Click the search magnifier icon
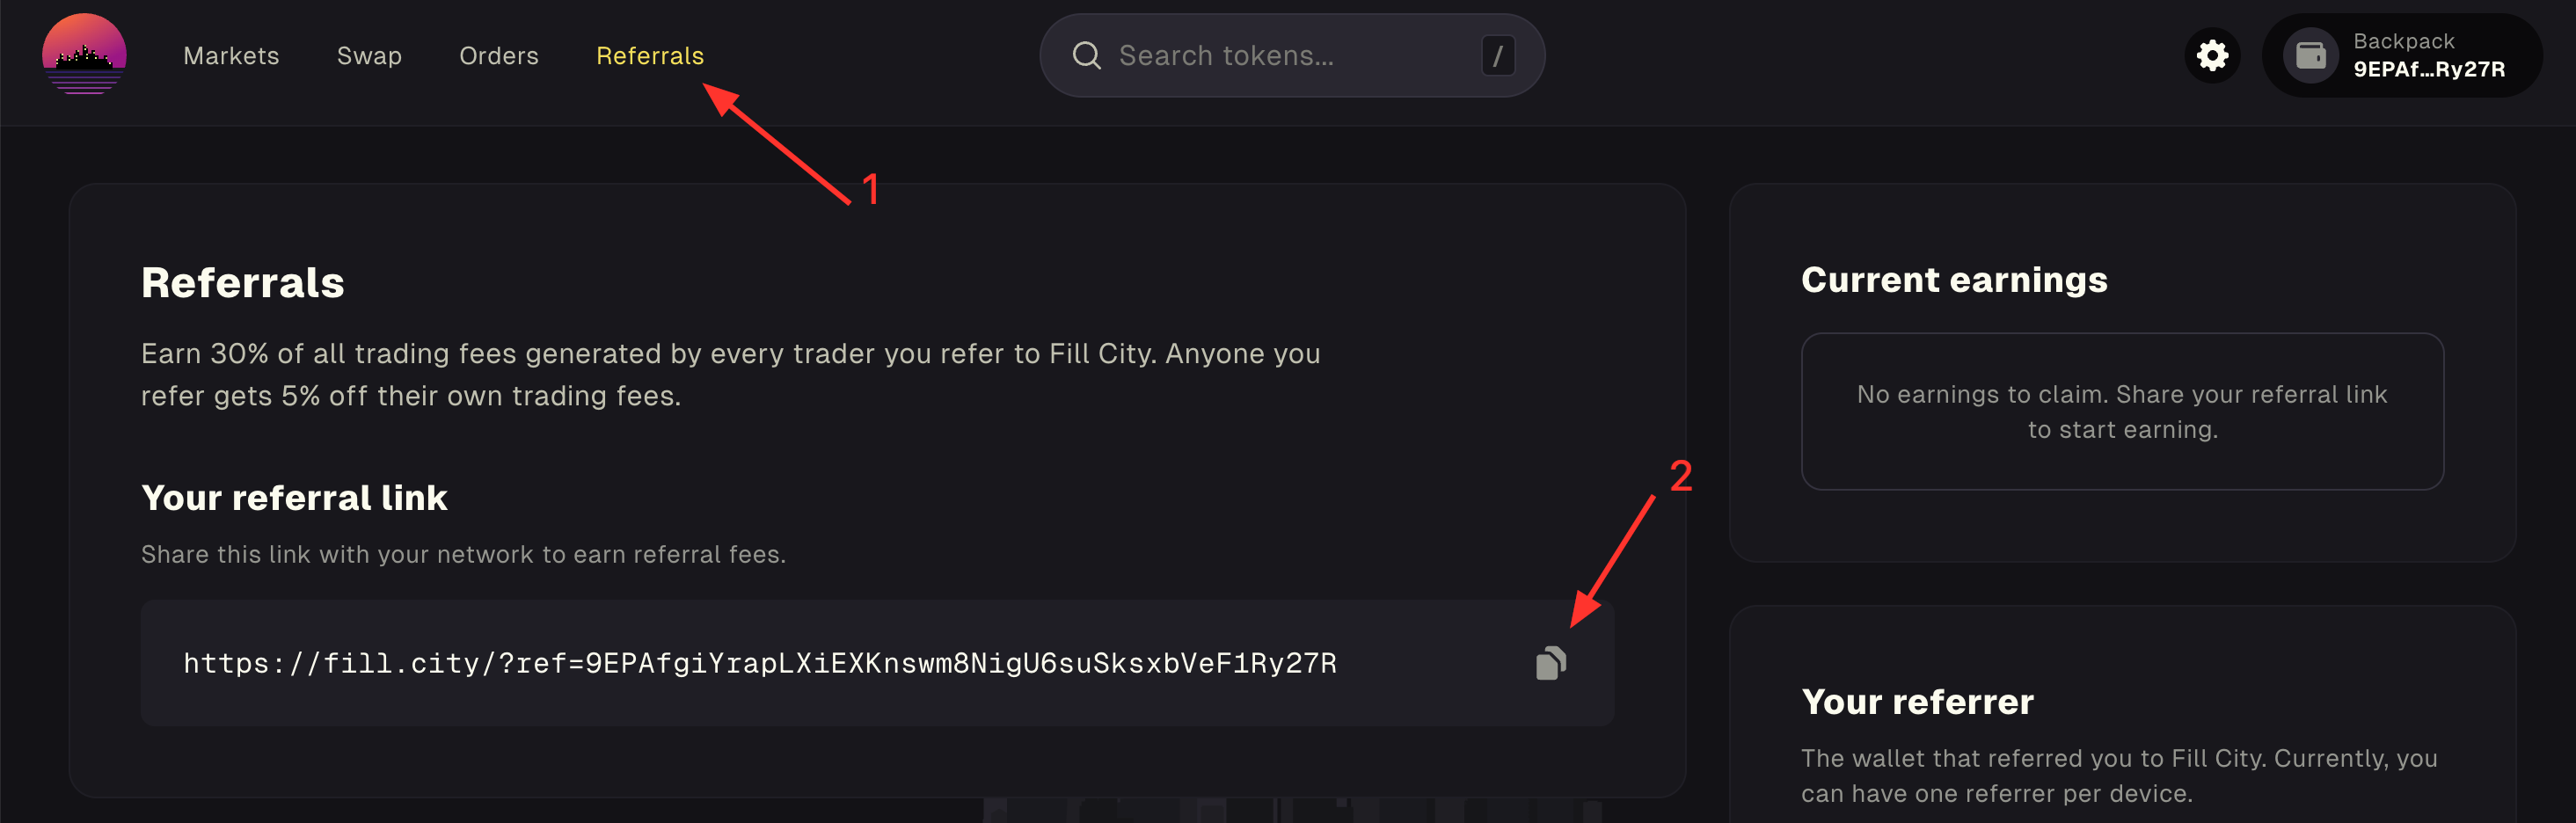 point(1086,55)
